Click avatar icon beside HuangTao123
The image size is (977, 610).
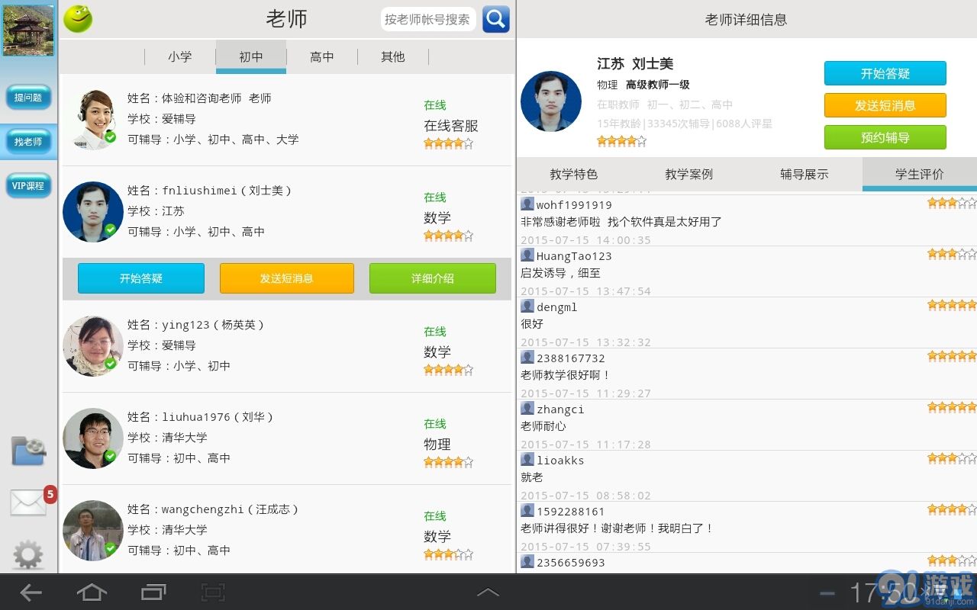point(527,255)
